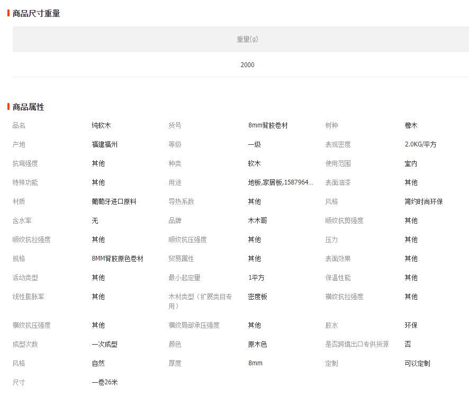Select the 原木色 color value

[x=257, y=344]
